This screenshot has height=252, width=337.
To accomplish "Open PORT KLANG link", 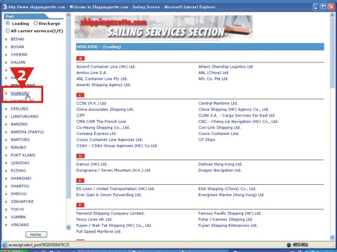I will (x=23, y=155).
